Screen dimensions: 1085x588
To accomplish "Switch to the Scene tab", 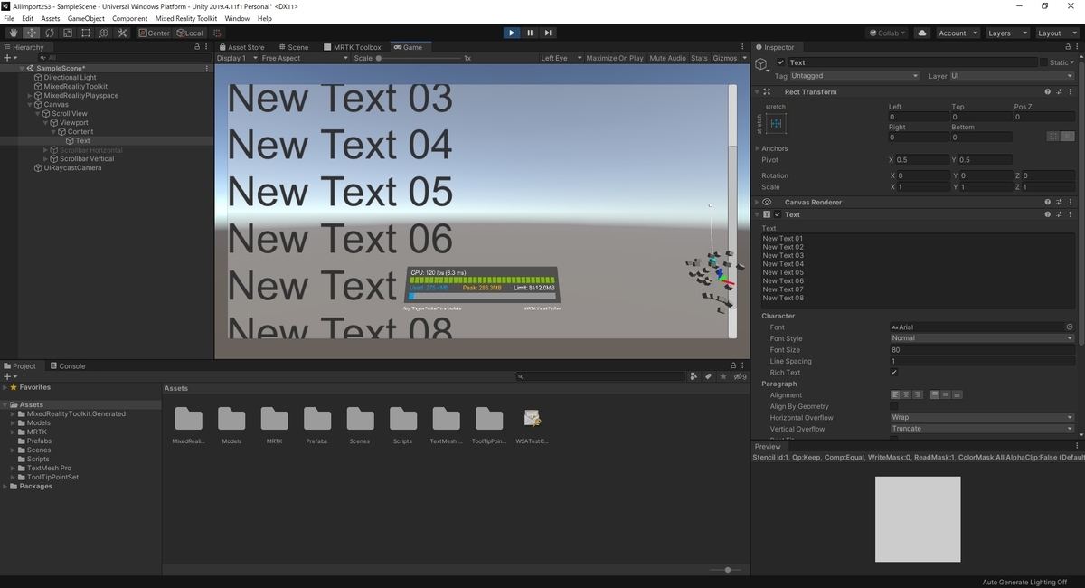I will click(x=294, y=47).
